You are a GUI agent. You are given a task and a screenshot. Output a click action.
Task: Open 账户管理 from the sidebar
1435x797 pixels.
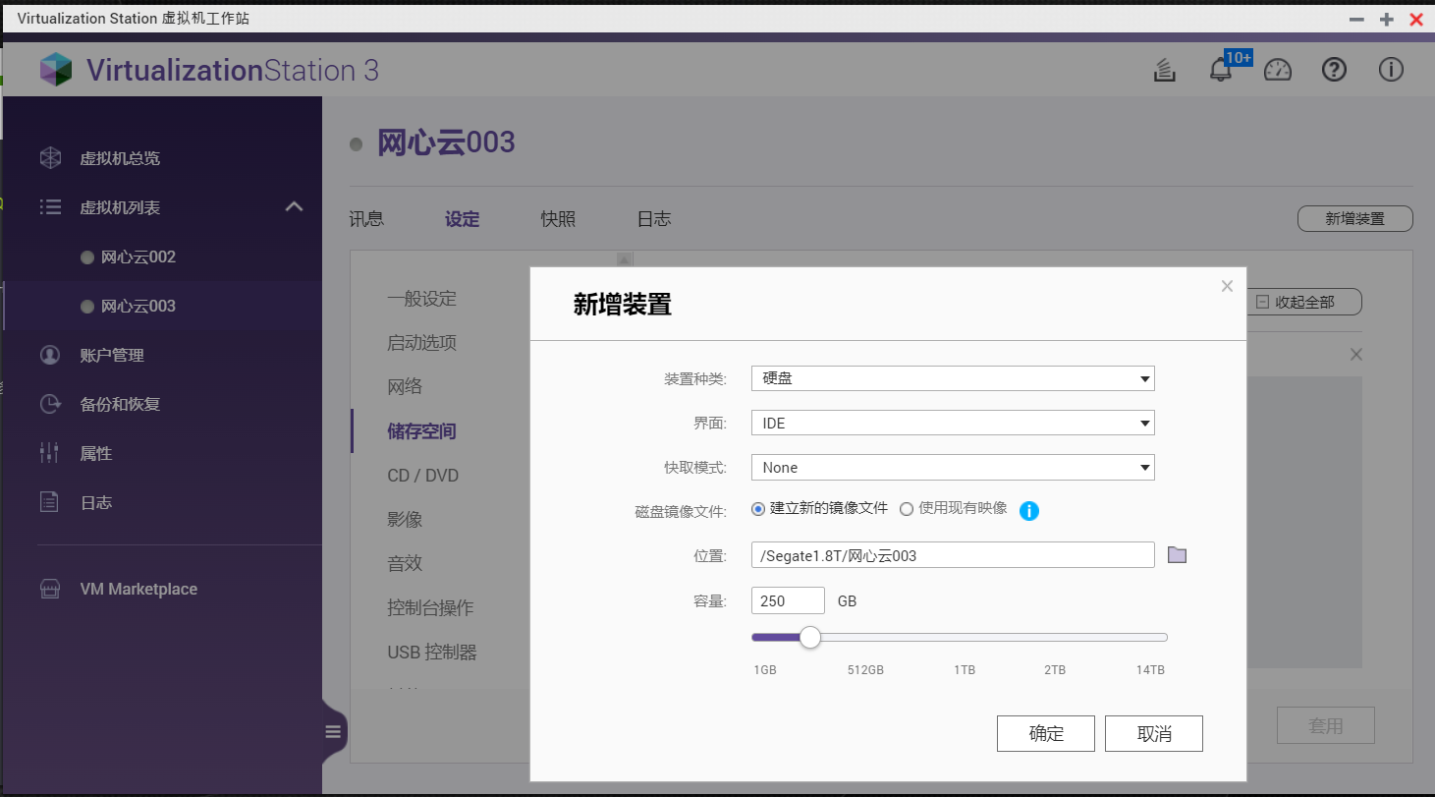point(113,355)
